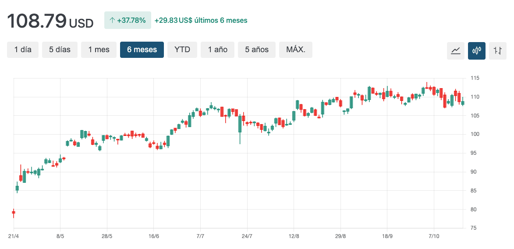Switch to line chart view

pyautogui.click(x=456, y=50)
